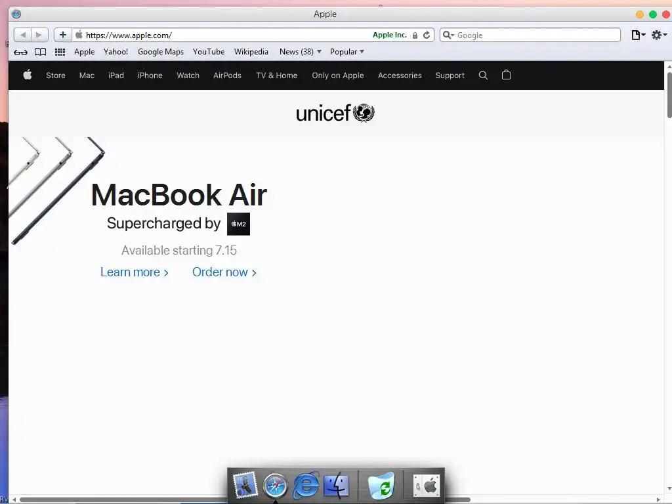Click the Apple Inc. certificate label

point(390,35)
